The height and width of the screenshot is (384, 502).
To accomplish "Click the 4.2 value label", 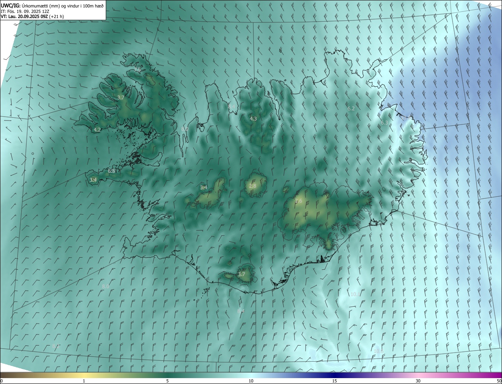I will pyautogui.click(x=97, y=130).
